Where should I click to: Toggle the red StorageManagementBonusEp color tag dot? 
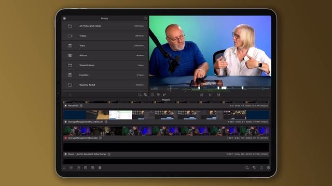point(65,138)
